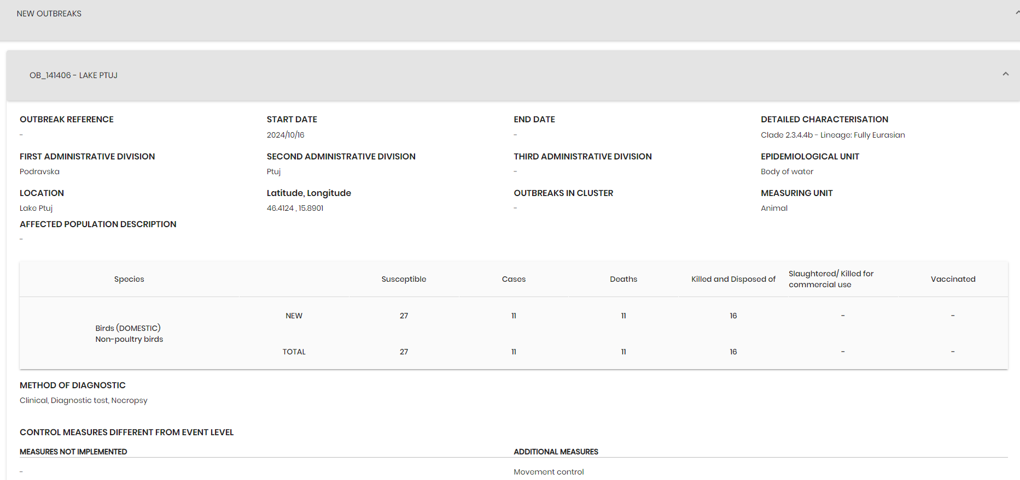Click the Podravska administrative division value

[x=39, y=171]
